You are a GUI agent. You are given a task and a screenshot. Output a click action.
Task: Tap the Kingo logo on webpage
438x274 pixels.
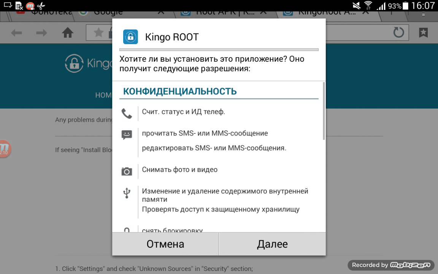[x=88, y=64]
